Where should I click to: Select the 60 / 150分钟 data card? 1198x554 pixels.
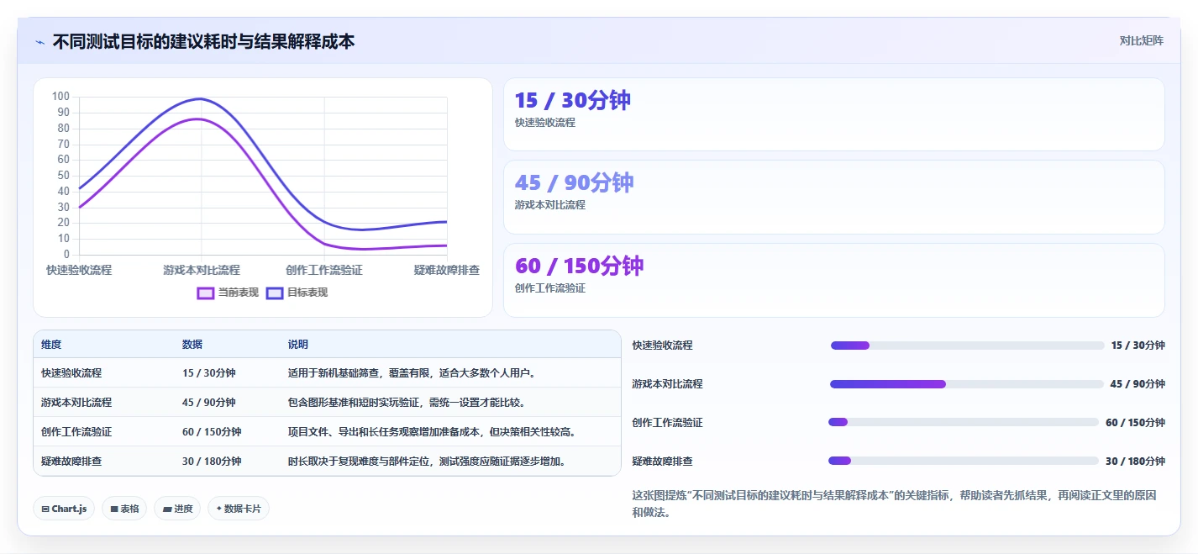click(x=834, y=280)
